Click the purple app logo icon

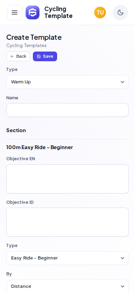[33, 12]
